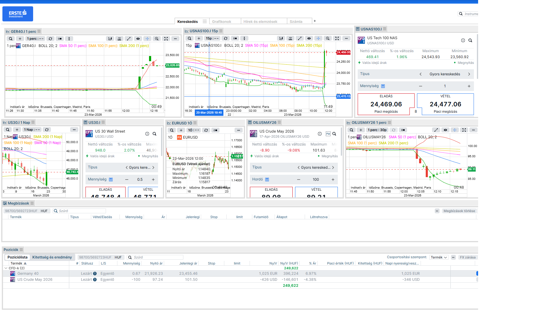Click zoom-in magnifier in USNAS100.I chart toolbar

click(x=328, y=38)
